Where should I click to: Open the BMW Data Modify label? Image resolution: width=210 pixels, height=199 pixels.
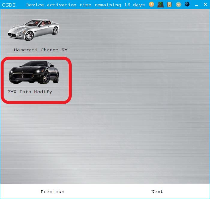(x=30, y=92)
